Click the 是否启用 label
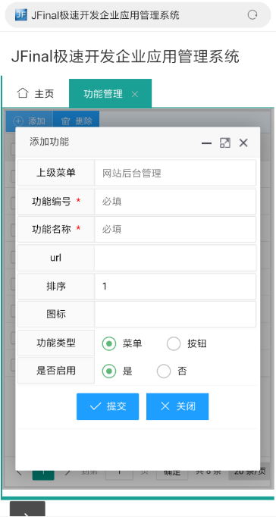 pos(56,371)
